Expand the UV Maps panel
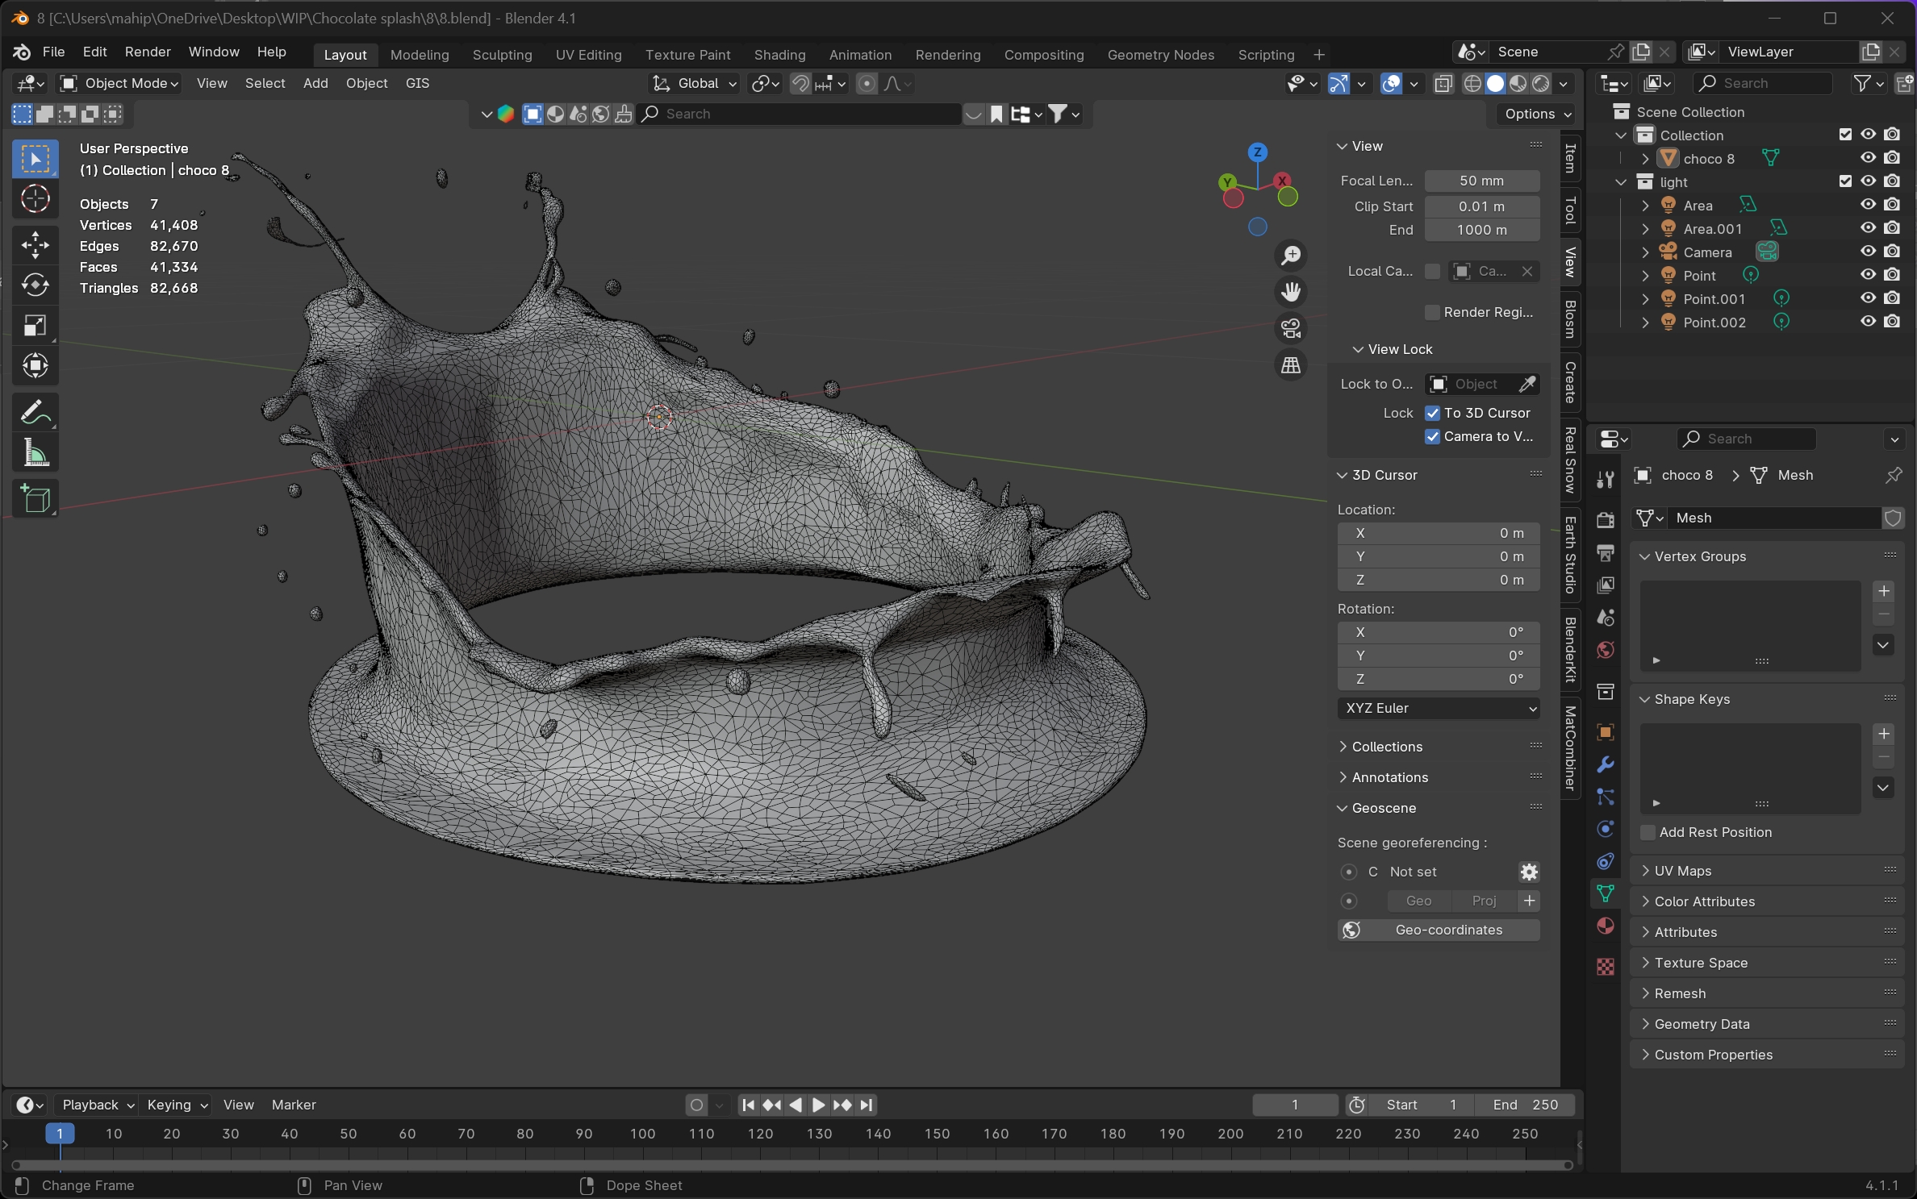The height and width of the screenshot is (1199, 1917). tap(1682, 871)
